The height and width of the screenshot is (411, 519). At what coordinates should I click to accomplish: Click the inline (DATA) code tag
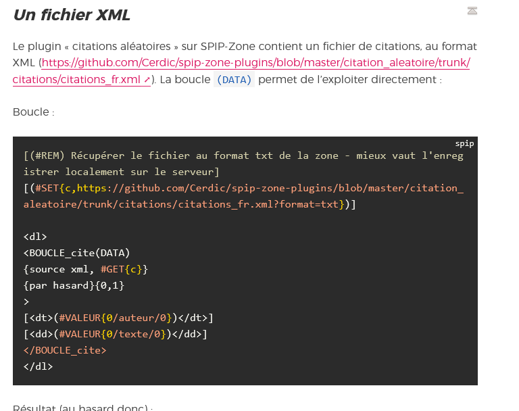(x=234, y=80)
